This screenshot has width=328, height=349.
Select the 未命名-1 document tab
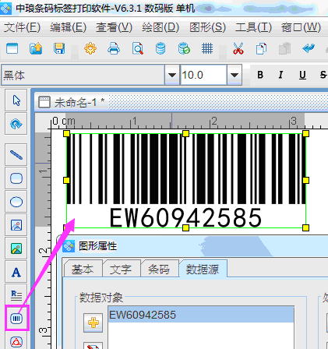click(x=72, y=103)
